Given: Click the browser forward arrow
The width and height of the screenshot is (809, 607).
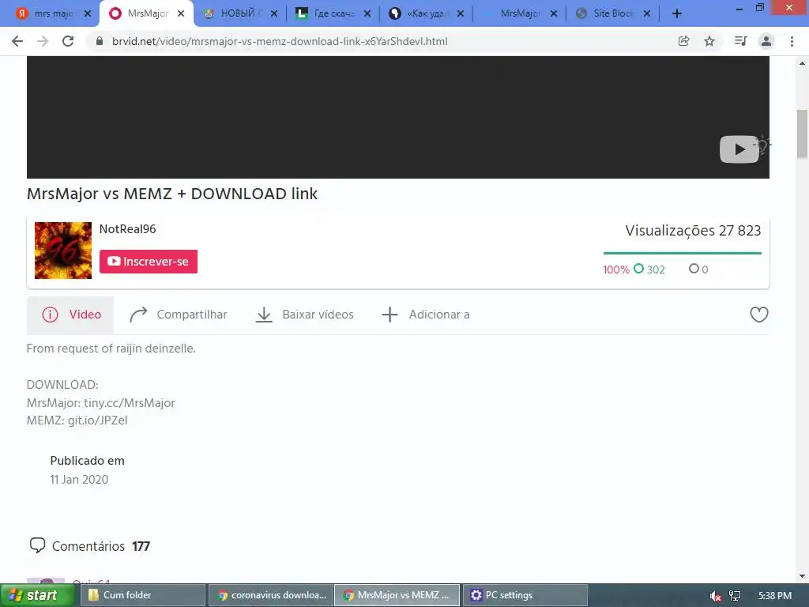Looking at the screenshot, I should pyautogui.click(x=43, y=41).
